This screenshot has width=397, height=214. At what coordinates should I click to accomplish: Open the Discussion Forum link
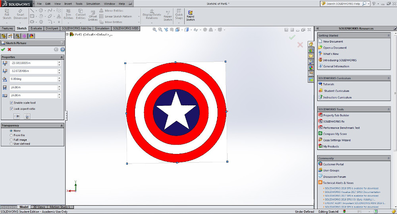point(334,177)
